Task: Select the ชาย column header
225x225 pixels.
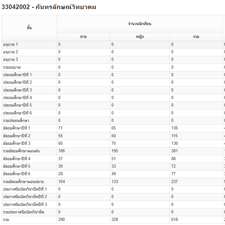Action: (x=83, y=37)
